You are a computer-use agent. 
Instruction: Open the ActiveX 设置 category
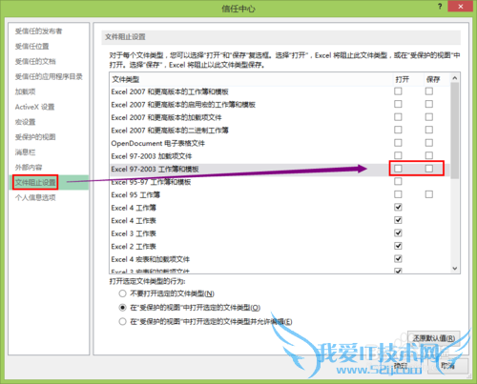(x=34, y=107)
